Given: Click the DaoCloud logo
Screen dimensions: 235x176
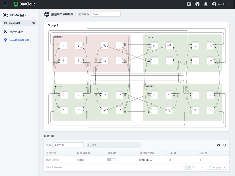Looking at the screenshot, I should [x=25, y=4].
